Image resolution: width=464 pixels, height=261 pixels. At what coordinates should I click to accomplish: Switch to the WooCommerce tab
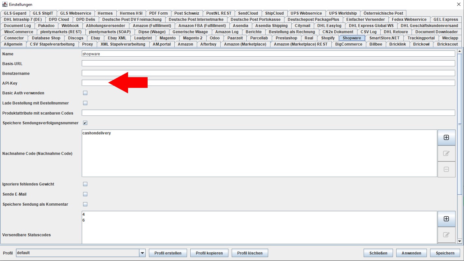pos(19,32)
